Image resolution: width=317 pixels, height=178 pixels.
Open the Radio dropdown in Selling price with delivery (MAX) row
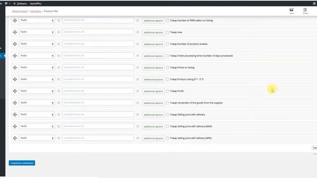[x=37, y=126]
